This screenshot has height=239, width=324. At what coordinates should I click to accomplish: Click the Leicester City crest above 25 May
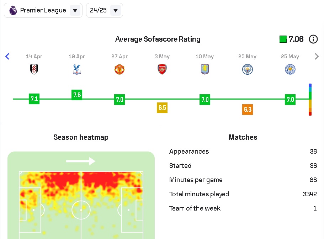tap(290, 69)
